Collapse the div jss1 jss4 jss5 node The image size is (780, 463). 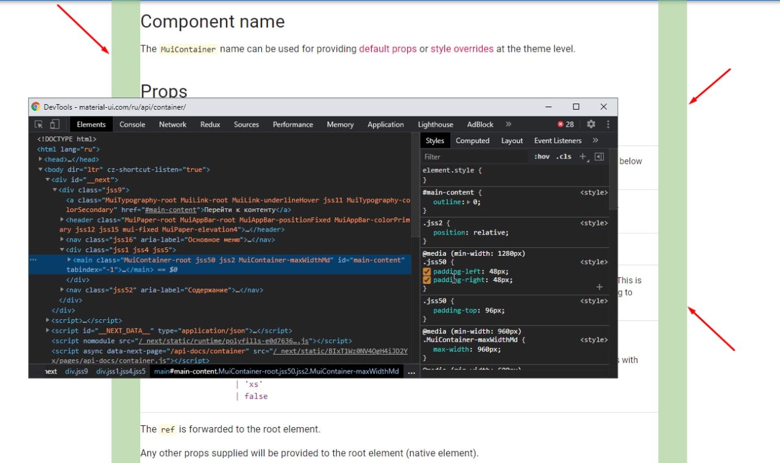pyautogui.click(x=62, y=250)
